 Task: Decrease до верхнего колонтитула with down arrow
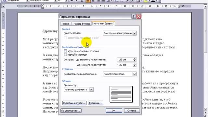click(x=134, y=61)
